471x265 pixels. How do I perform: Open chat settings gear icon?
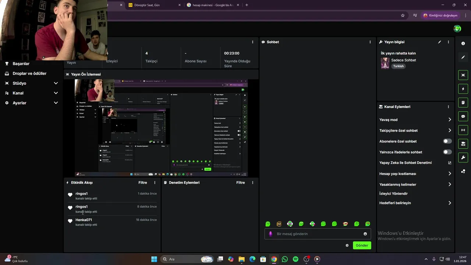[x=347, y=245]
